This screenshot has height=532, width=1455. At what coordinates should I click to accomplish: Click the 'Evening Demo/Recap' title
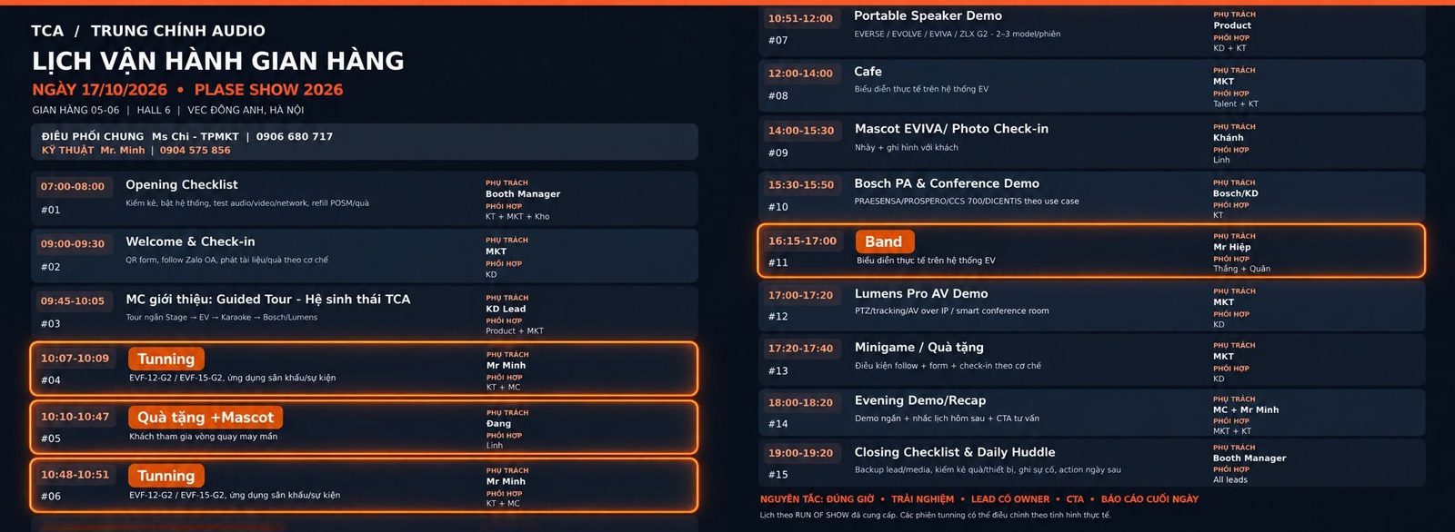pos(920,400)
